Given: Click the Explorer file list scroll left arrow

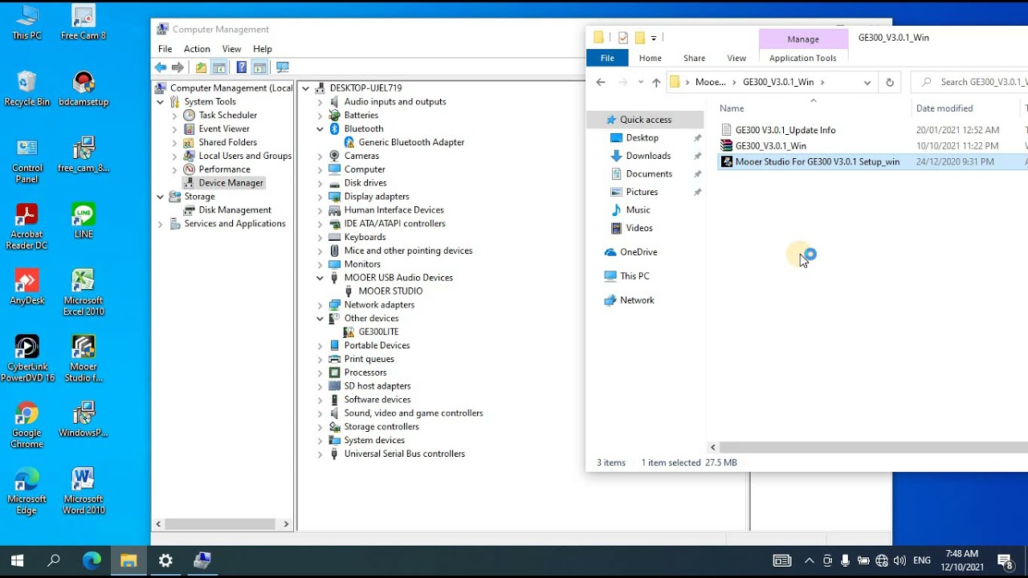Looking at the screenshot, I should [713, 447].
